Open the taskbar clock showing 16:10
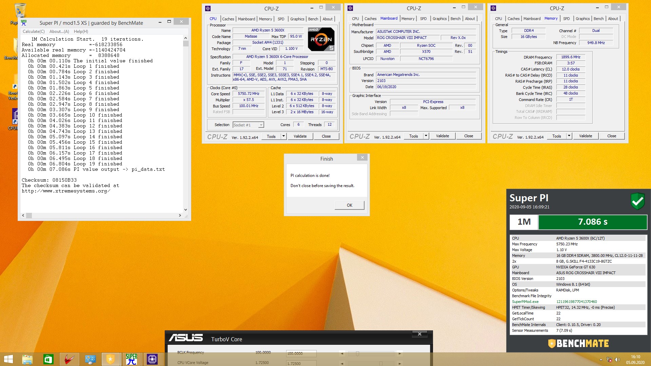This screenshot has width=651, height=366. 635,360
